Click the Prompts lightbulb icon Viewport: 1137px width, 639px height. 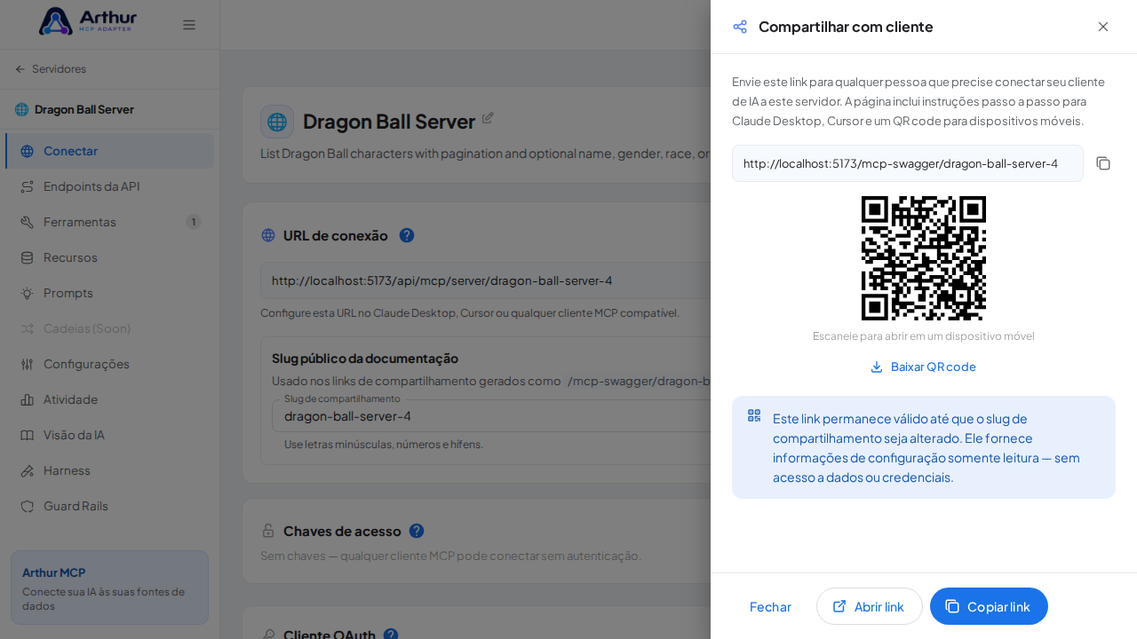tap(27, 293)
